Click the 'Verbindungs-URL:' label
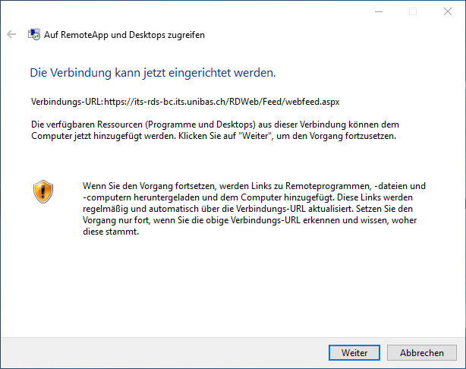466x369 pixels. [67, 100]
